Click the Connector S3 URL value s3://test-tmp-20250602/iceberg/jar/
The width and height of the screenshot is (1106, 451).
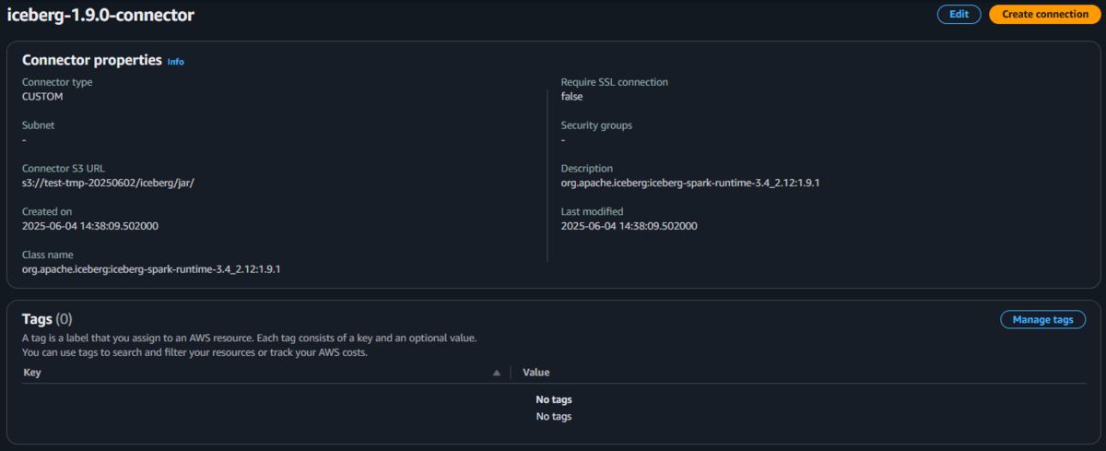coord(108,183)
